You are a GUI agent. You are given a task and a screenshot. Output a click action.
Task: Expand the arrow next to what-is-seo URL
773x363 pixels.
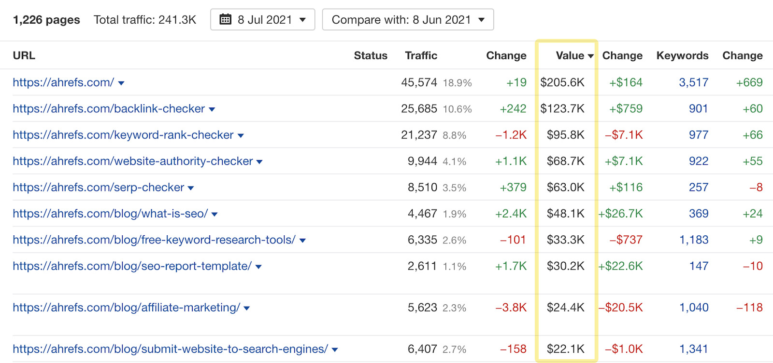click(215, 215)
